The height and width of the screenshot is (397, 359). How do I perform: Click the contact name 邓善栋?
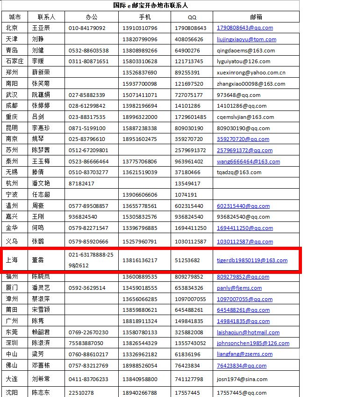[41, 365]
